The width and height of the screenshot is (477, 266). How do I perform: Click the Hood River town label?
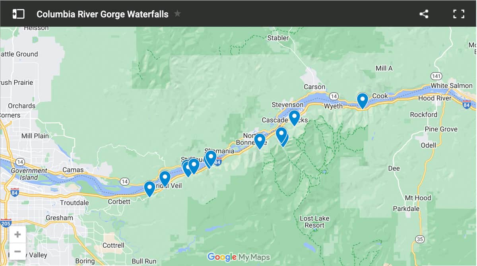(x=434, y=98)
